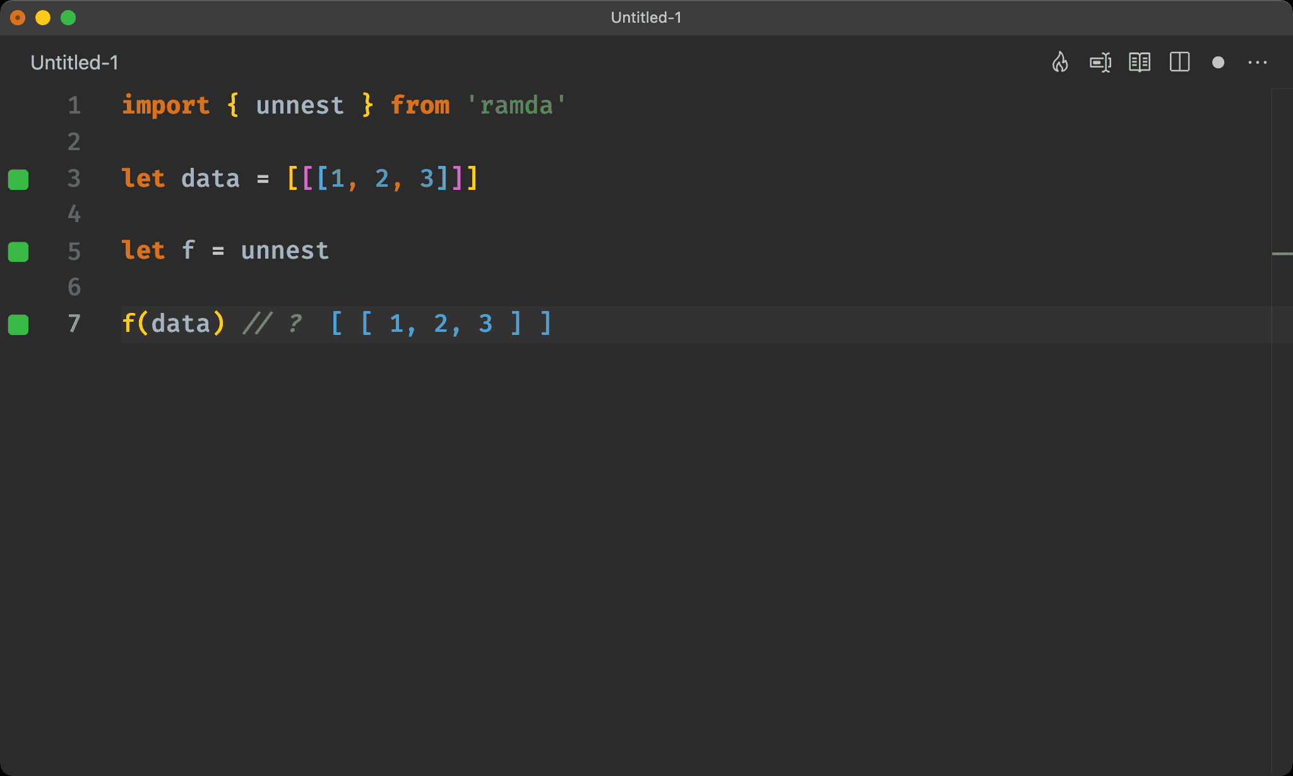This screenshot has width=1293, height=776.
Task: Click the 'from' keyword
Action: point(420,105)
